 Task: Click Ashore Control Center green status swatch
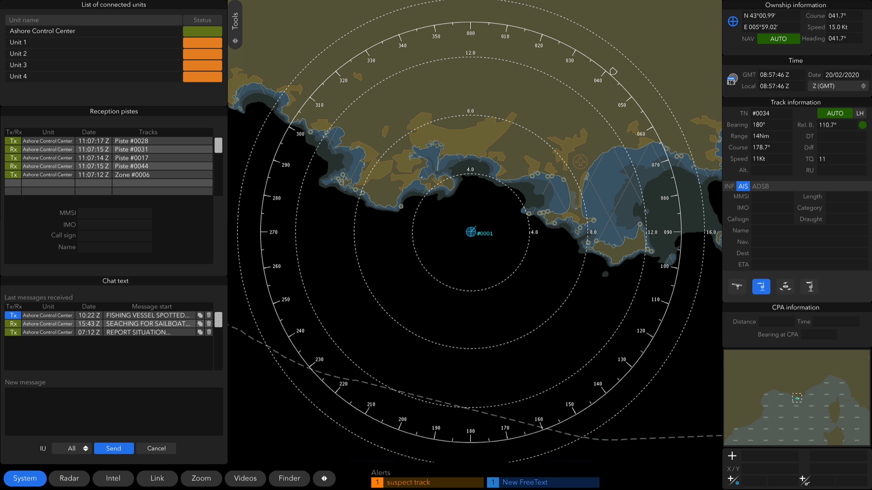(x=202, y=31)
